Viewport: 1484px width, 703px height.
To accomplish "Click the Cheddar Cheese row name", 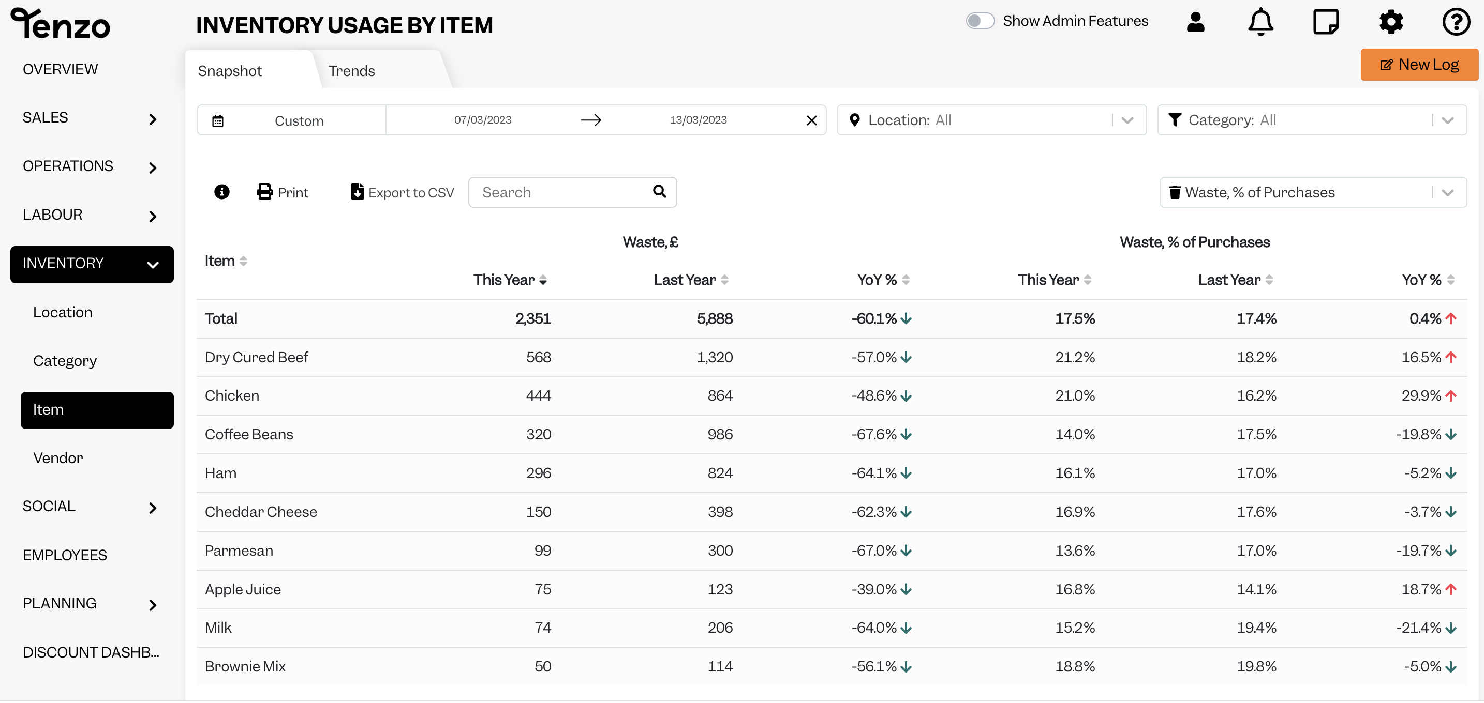I will [x=260, y=512].
